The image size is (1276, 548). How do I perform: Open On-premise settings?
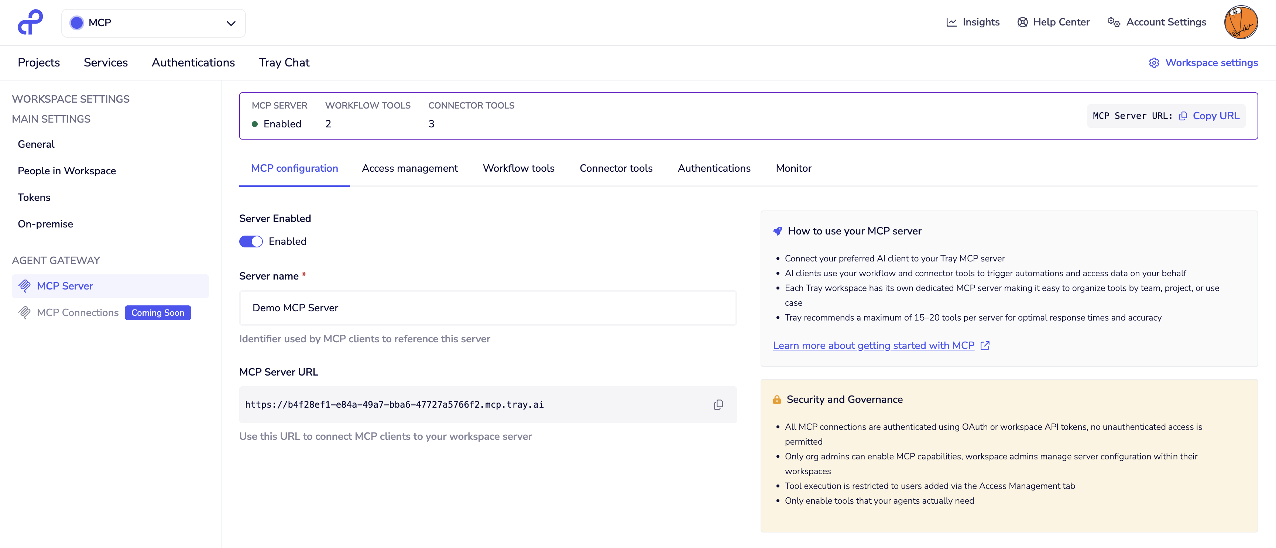(45, 224)
